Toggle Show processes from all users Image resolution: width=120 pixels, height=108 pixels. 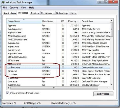tap(8, 93)
